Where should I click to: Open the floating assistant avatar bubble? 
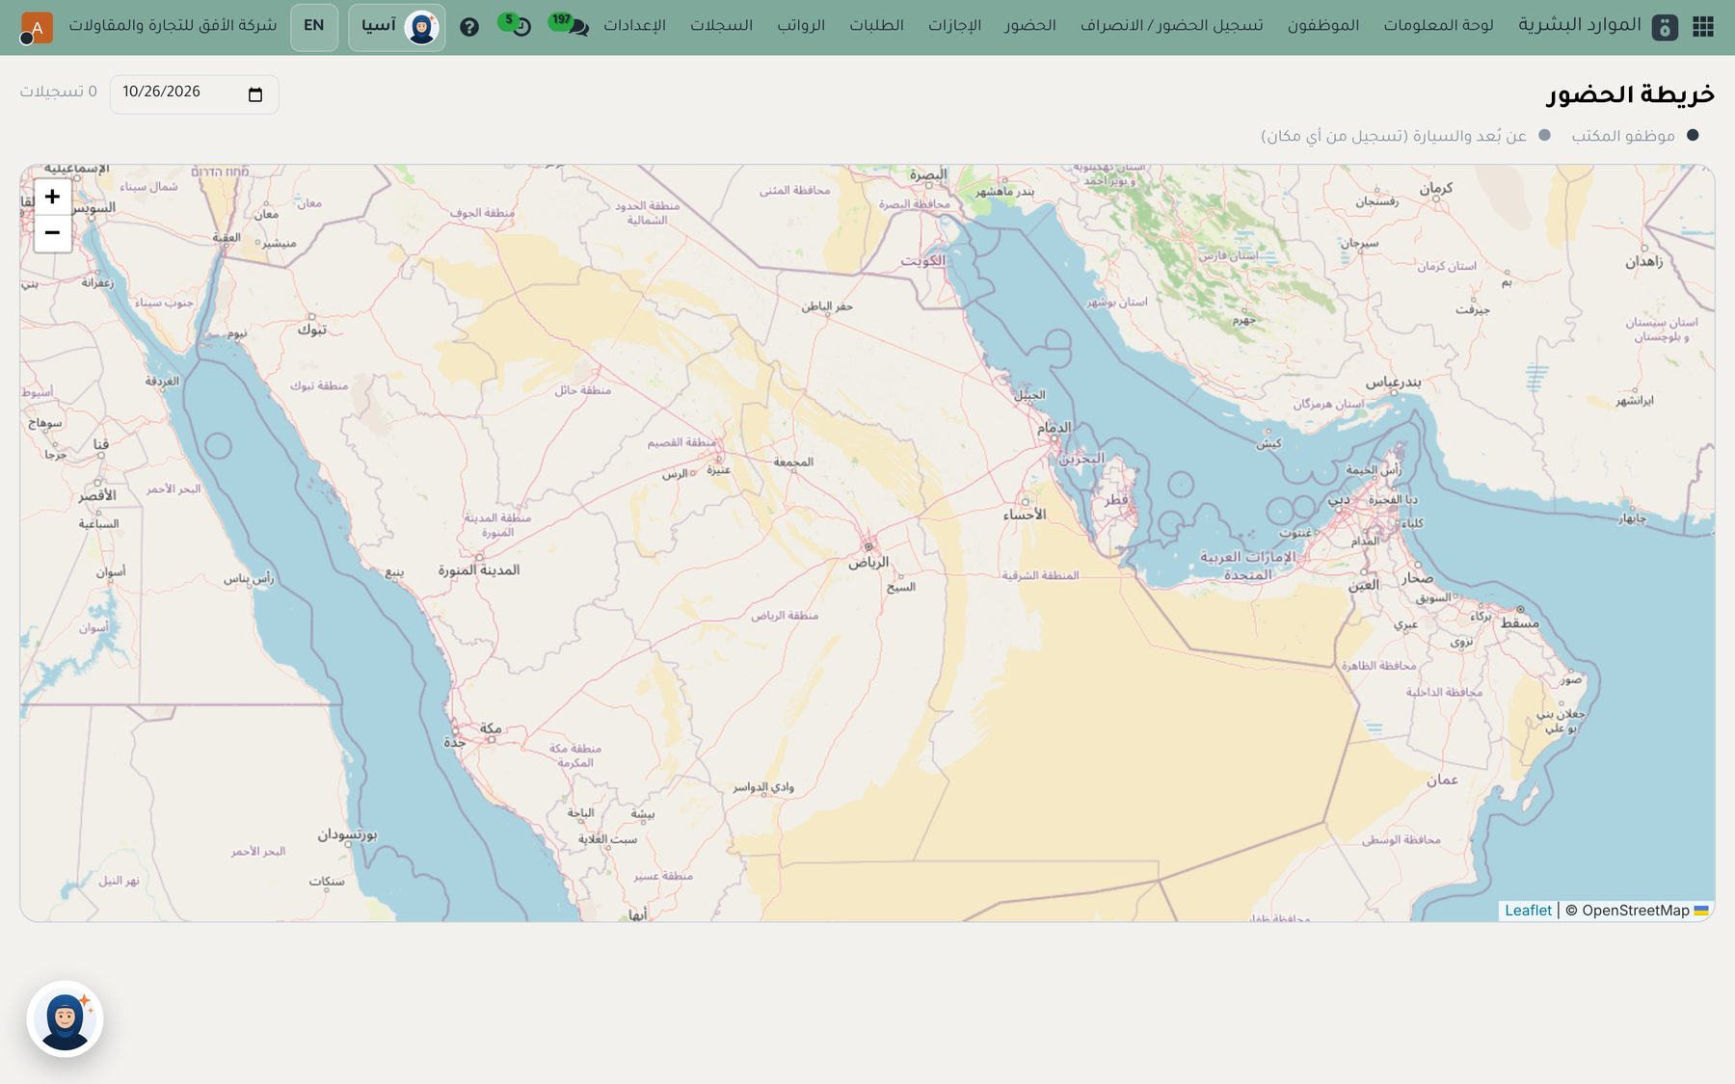[65, 1019]
